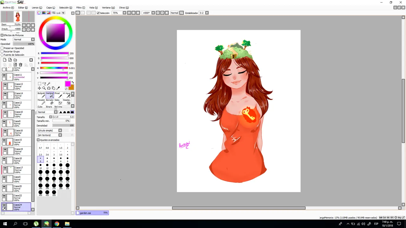Viewport: 406px width, 228px height.
Task: Select the move tool
Action: [39, 88]
